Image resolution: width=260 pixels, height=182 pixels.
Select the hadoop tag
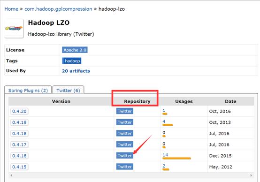(72, 61)
